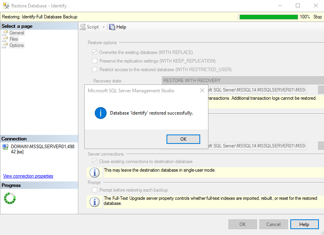Click the Restore Database window title icon
This screenshot has height=235, width=324.
(6, 6)
